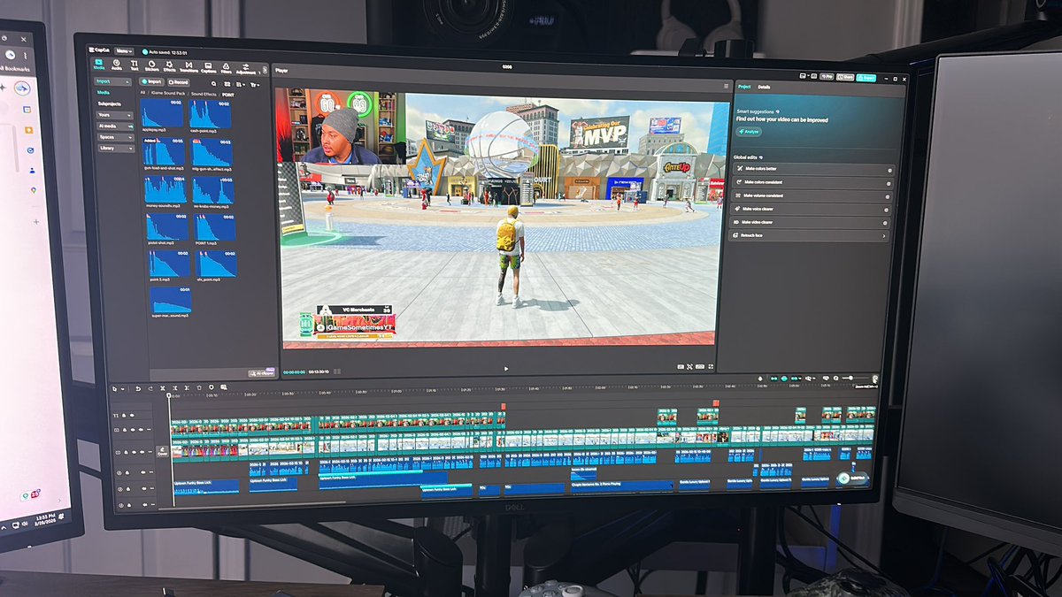The width and height of the screenshot is (1062, 597).
Task: Click the Split tool in timeline toolbar
Action: (163, 388)
